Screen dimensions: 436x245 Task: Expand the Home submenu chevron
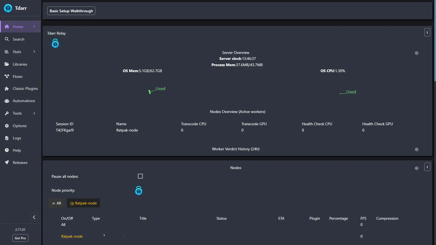[34, 26]
